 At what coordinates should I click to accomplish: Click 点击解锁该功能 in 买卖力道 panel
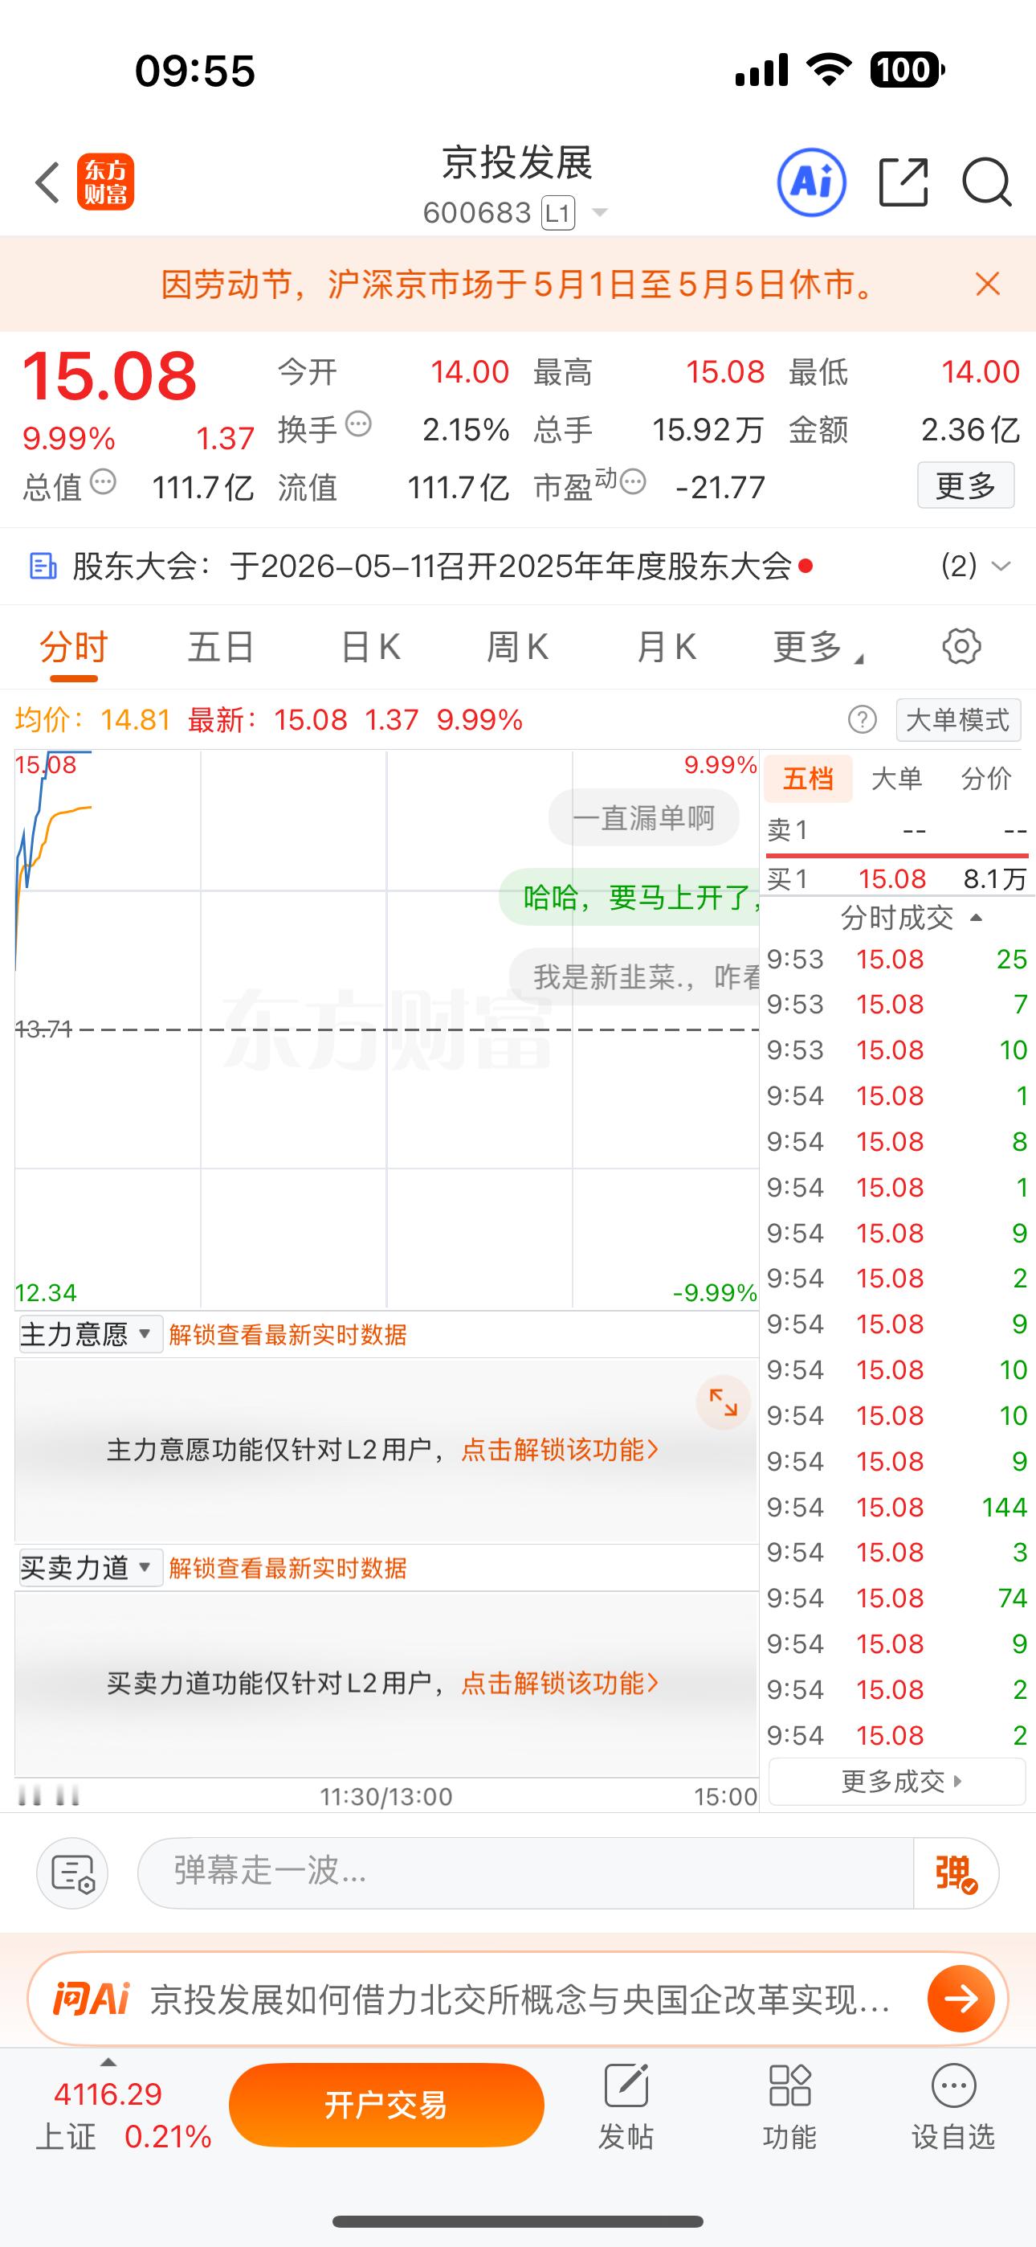tap(559, 1684)
